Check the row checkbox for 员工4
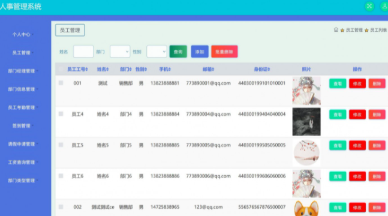 [x=61, y=114]
